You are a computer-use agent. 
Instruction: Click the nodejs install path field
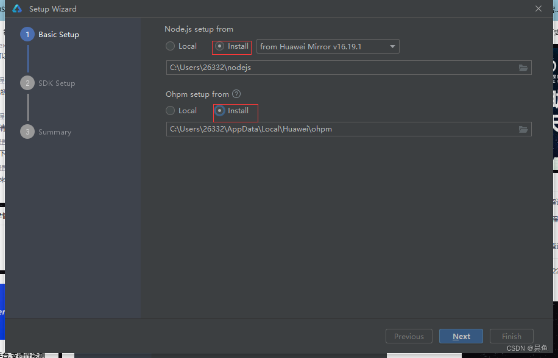[x=348, y=68]
